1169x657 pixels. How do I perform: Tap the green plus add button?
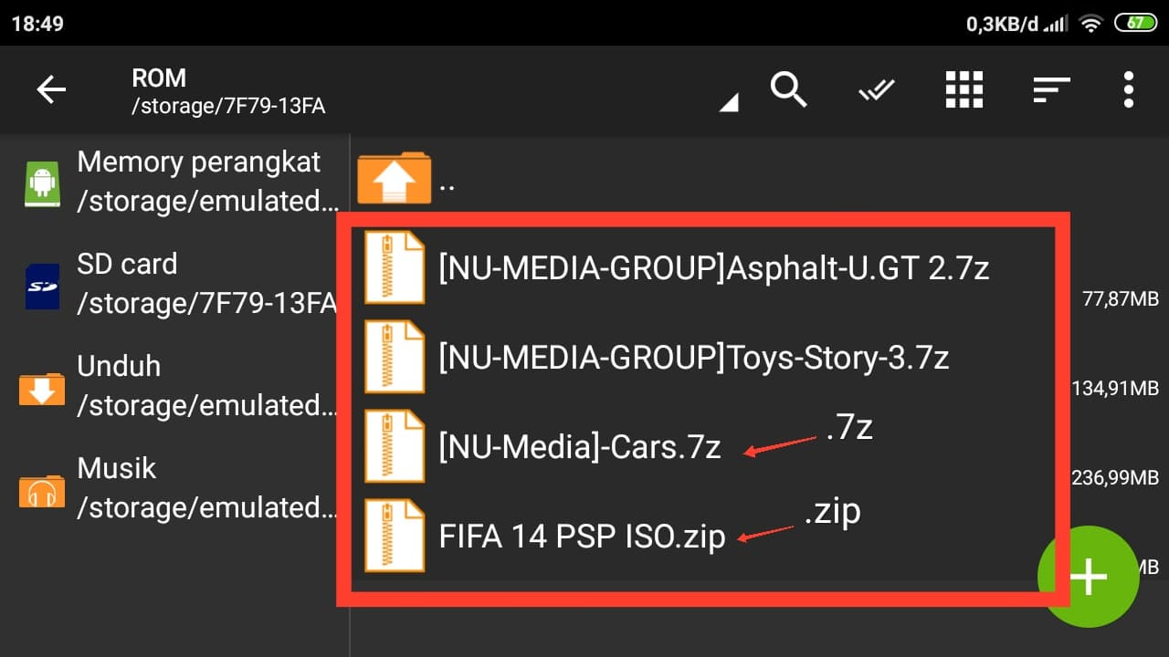pyautogui.click(x=1088, y=576)
